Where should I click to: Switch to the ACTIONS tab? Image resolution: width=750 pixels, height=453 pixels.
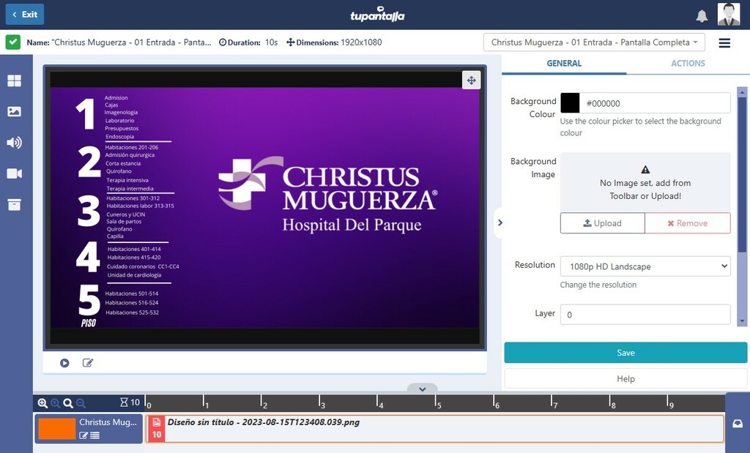pyautogui.click(x=688, y=64)
